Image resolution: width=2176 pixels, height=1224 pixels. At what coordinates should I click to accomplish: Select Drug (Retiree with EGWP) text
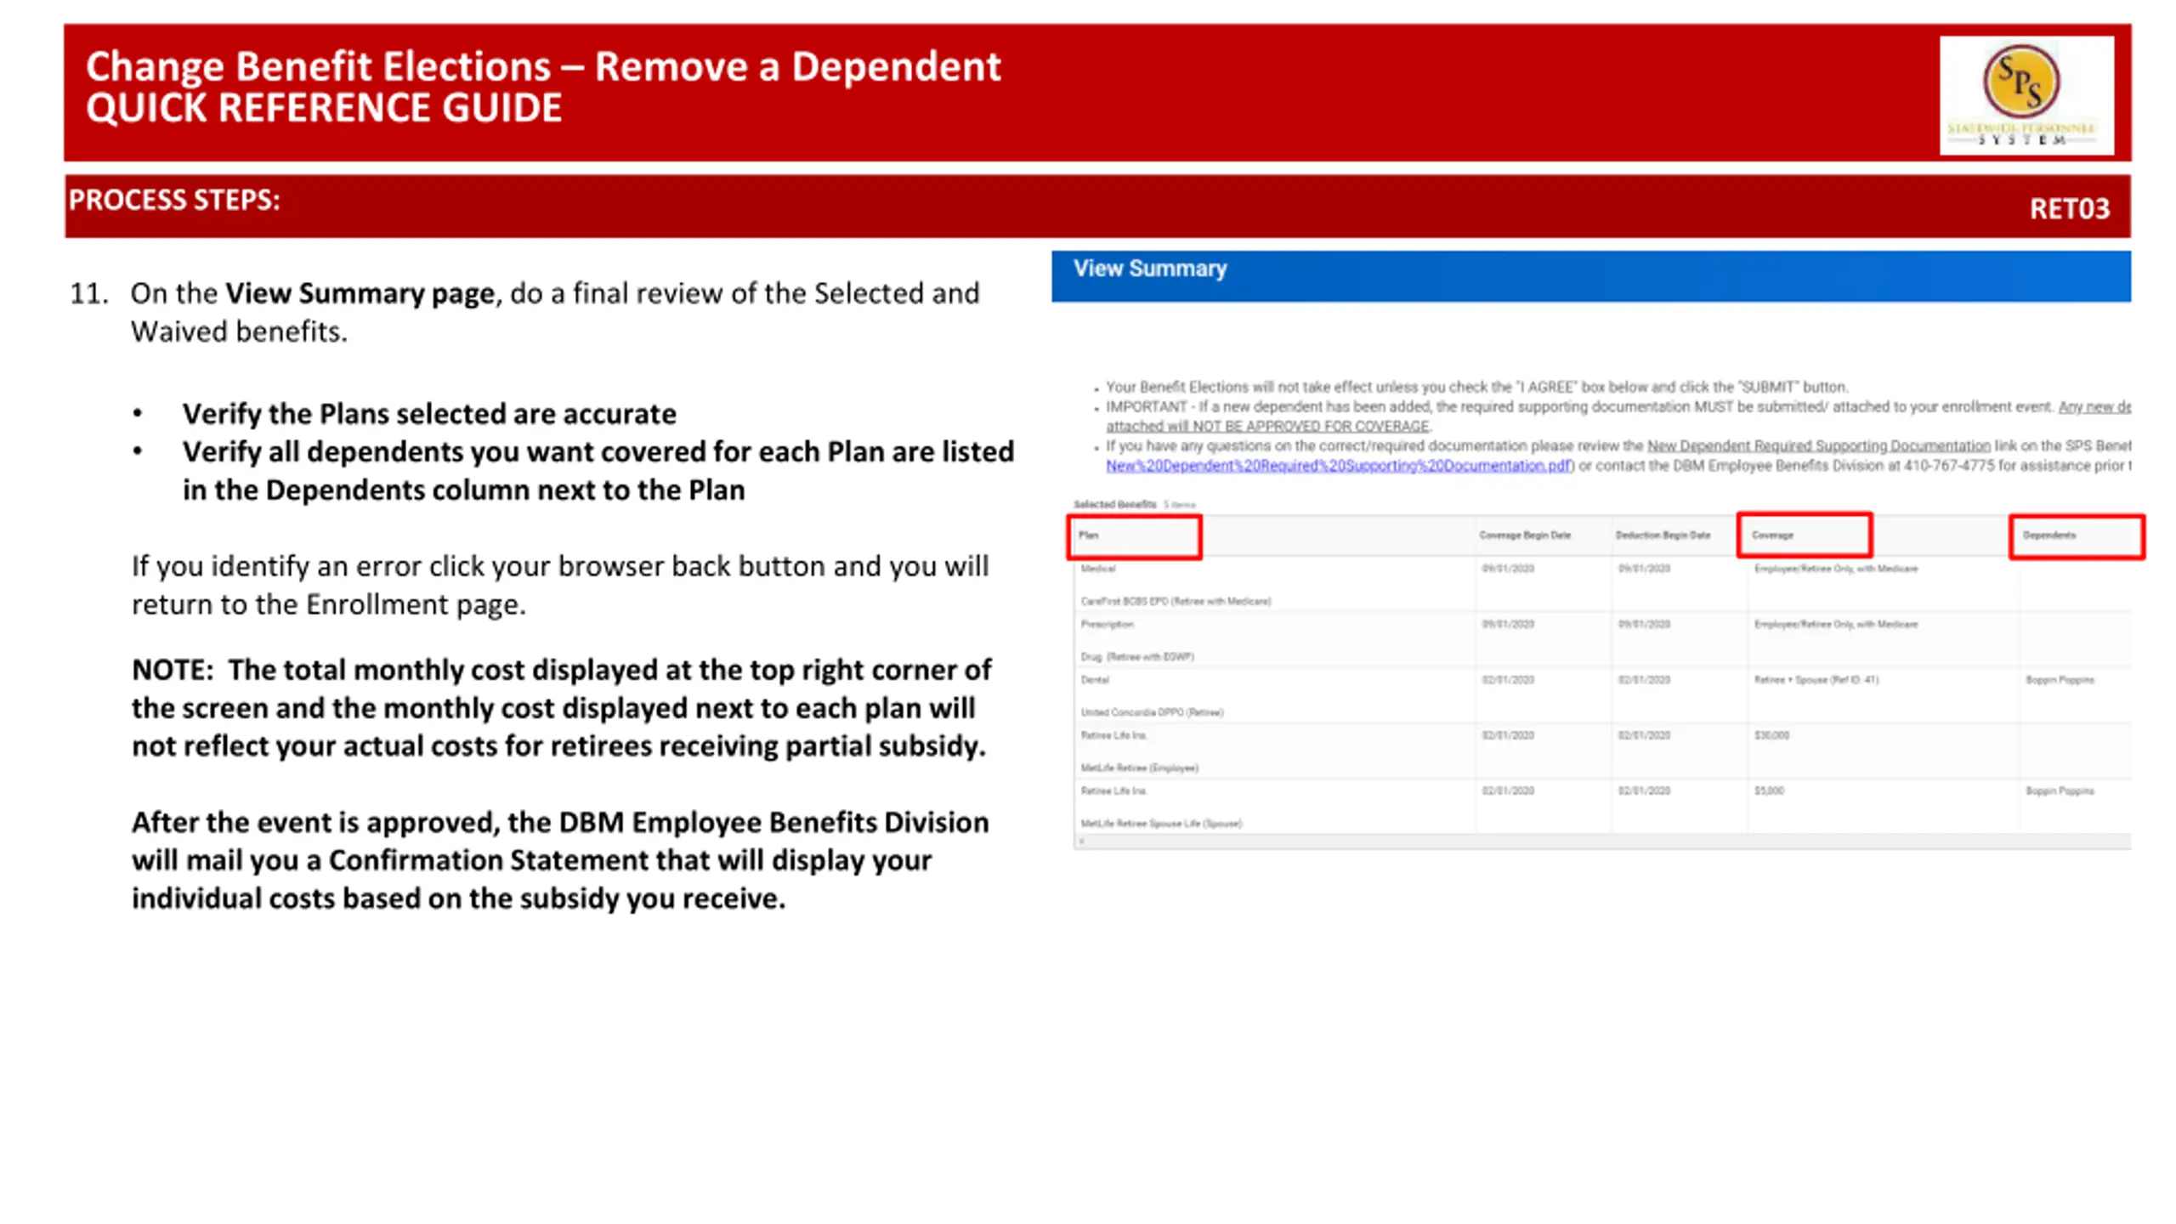tap(1137, 657)
